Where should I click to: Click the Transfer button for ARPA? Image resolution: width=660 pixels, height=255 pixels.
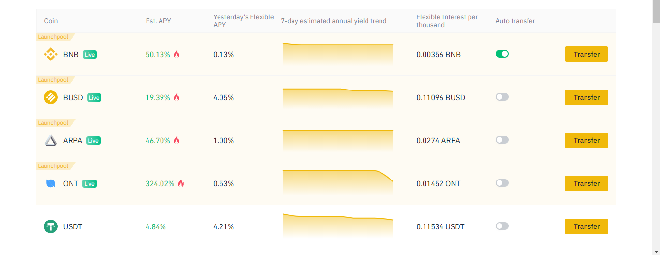pyautogui.click(x=587, y=140)
